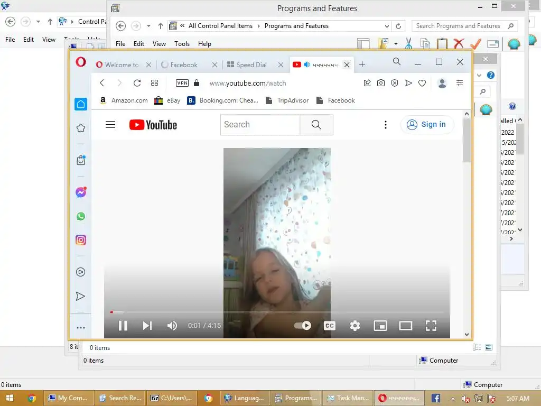The height and width of the screenshot is (406, 541).
Task: Open the YouTube hamburger guide menu
Action: coord(110,124)
